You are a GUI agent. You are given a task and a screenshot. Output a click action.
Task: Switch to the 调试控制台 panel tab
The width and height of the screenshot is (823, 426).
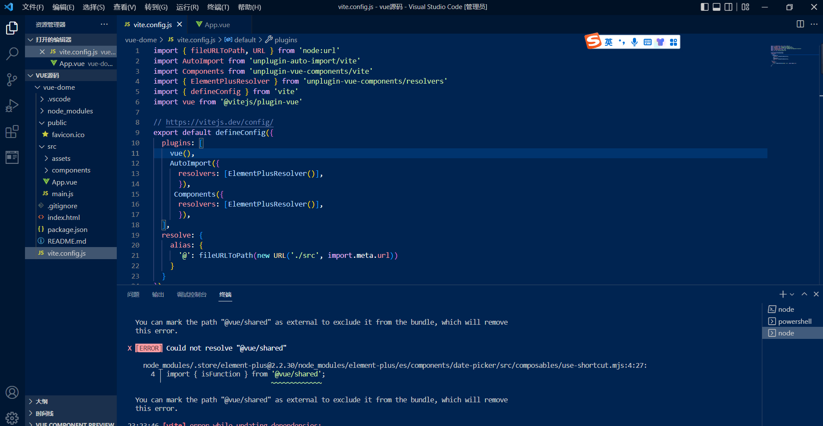coord(192,294)
